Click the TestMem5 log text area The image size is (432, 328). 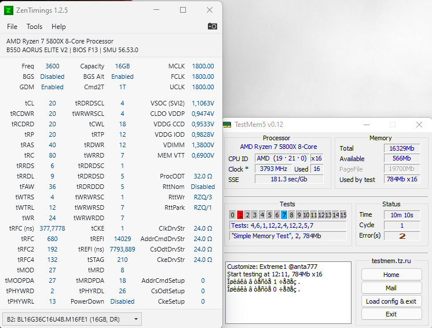[288, 293]
